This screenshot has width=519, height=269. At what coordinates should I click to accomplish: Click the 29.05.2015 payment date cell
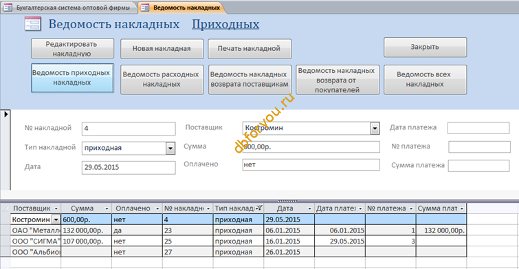pos(340,241)
